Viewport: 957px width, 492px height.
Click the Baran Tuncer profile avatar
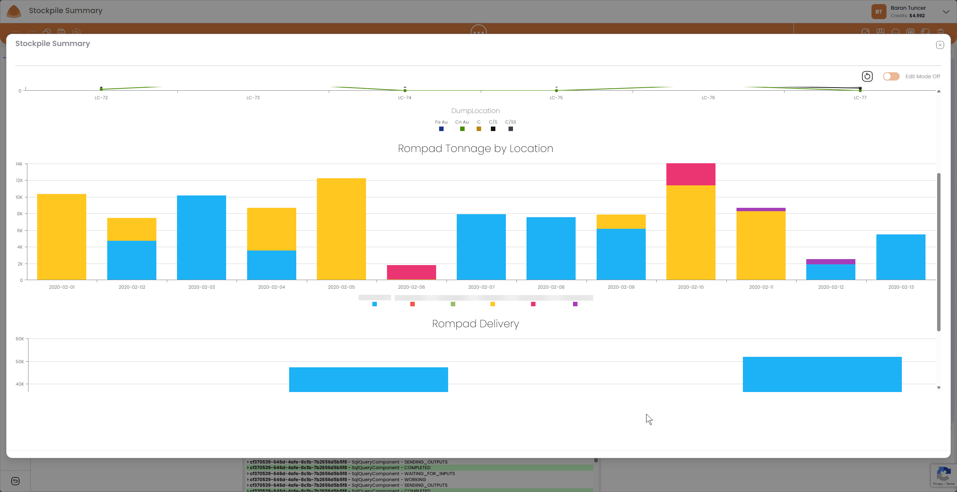click(x=879, y=11)
